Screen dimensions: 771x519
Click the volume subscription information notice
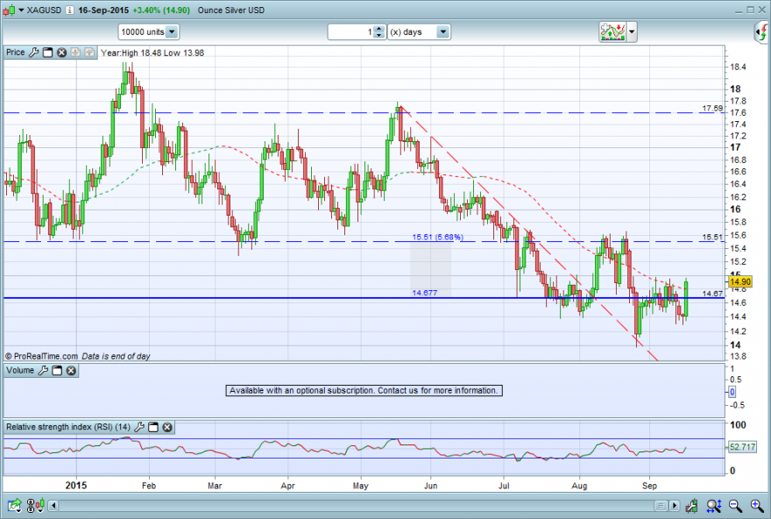(364, 391)
